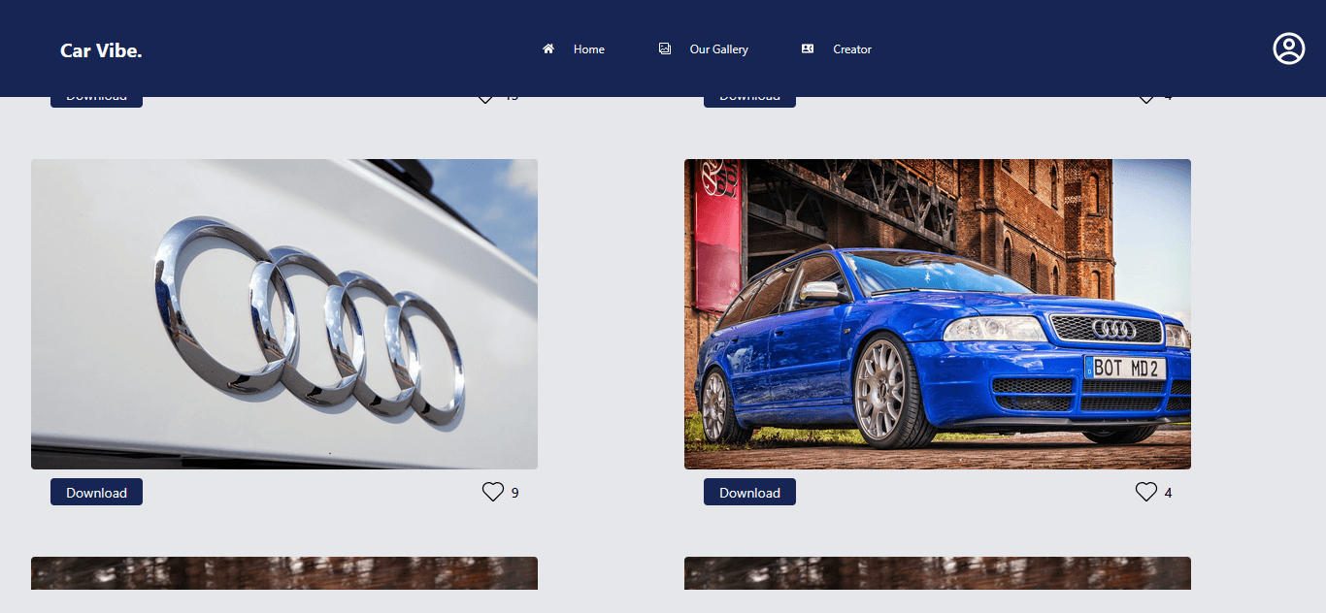Open the Audi four-rings emblem photo
The image size is (1326, 613).
(284, 314)
